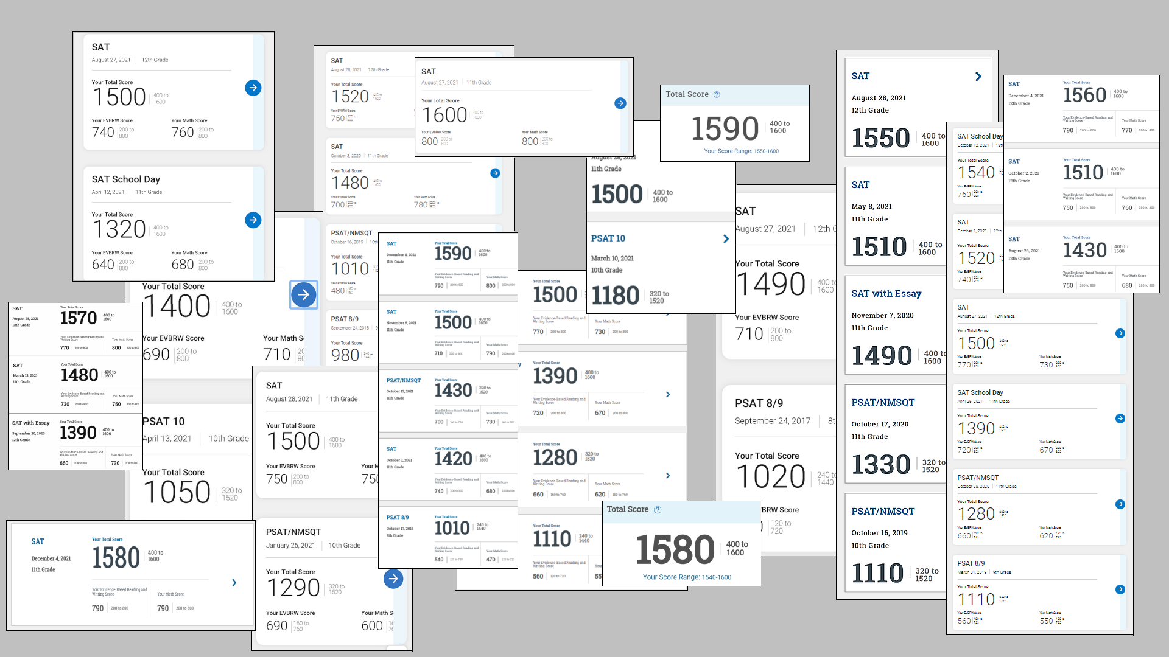Click the SAT heading of the 1550 card
Viewport: 1169px width, 657px height.
[860, 76]
